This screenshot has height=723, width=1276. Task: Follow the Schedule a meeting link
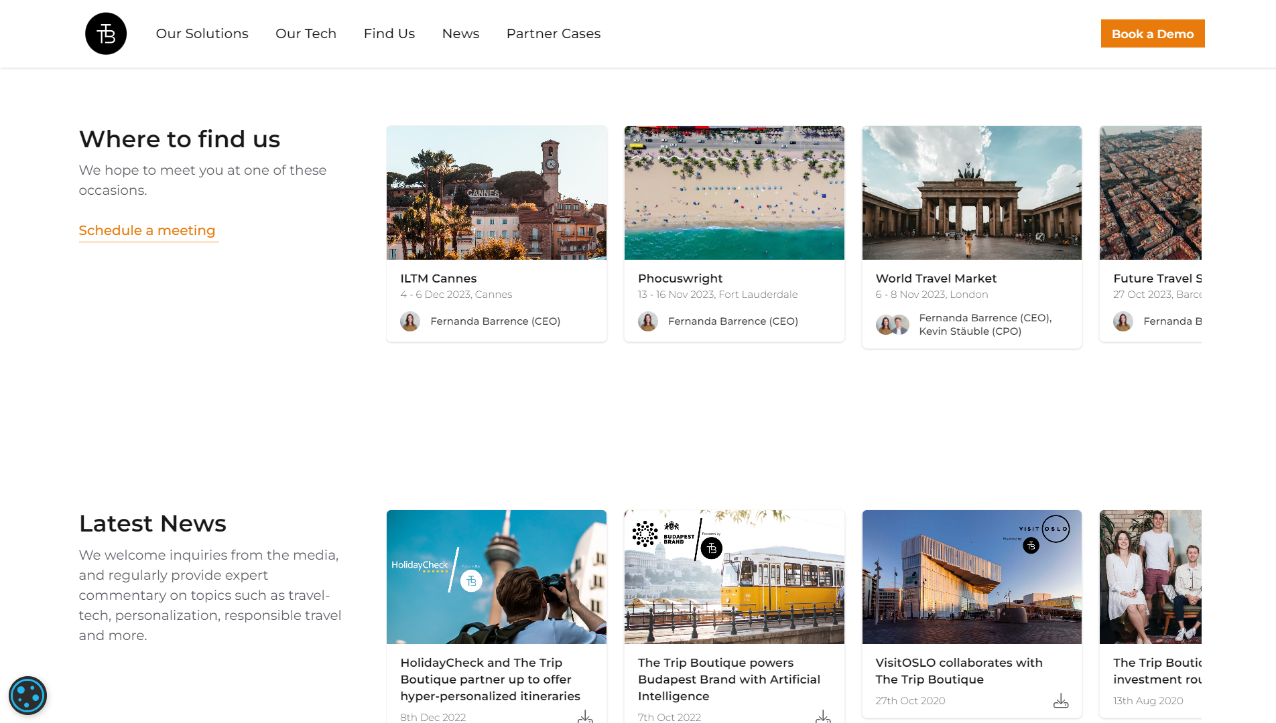(x=147, y=230)
